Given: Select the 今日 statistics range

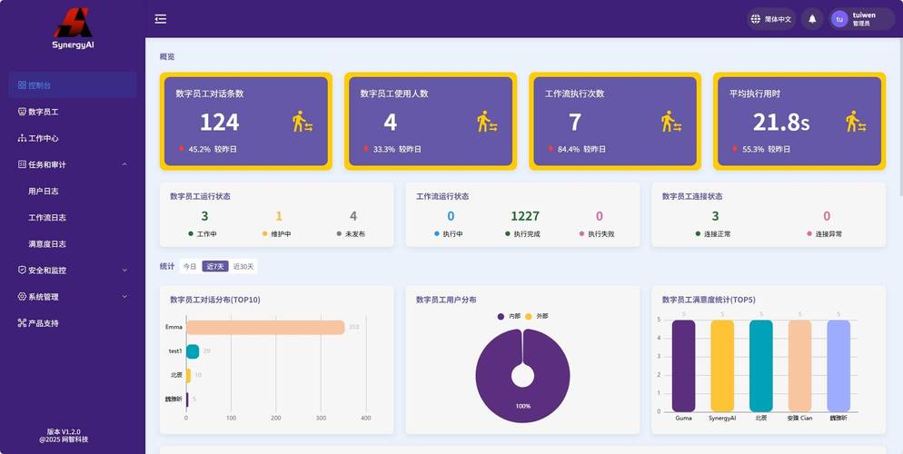Looking at the screenshot, I should (x=189, y=266).
